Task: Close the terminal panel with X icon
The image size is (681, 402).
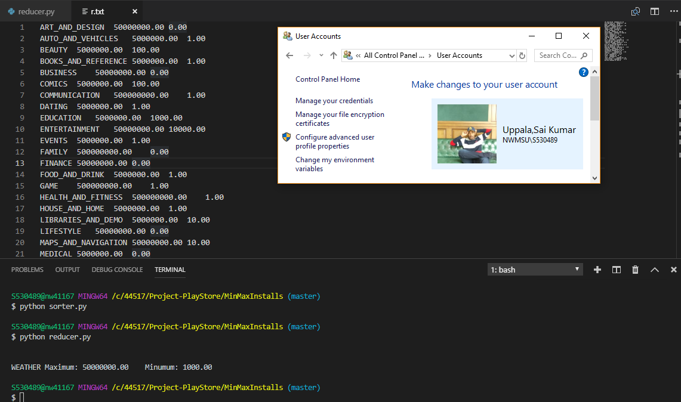Action: pyautogui.click(x=674, y=270)
